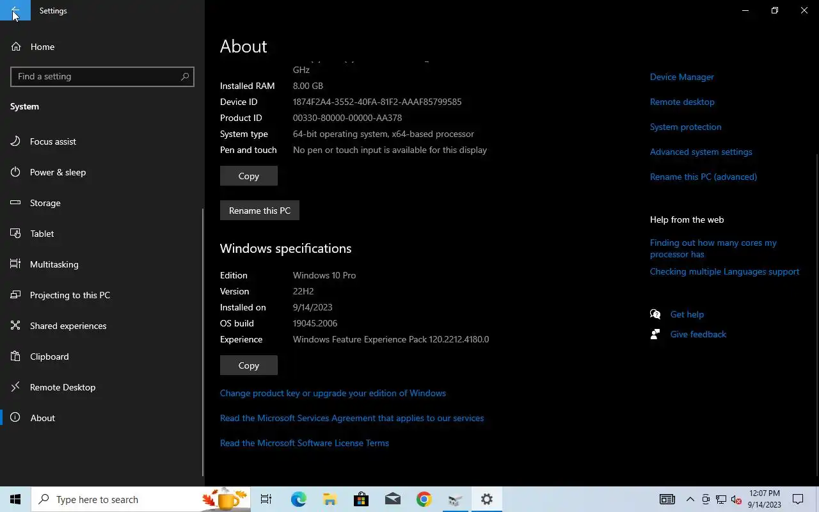Click the muted volume tray icon

pyautogui.click(x=736, y=499)
